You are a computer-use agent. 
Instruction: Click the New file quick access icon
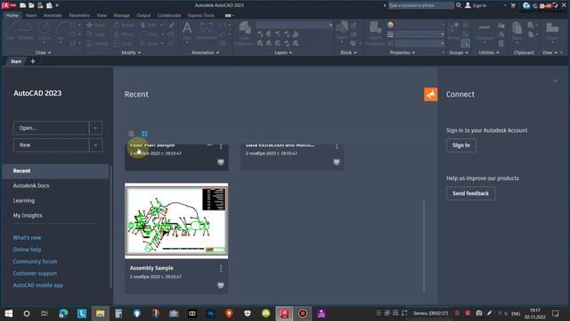pos(22,5)
